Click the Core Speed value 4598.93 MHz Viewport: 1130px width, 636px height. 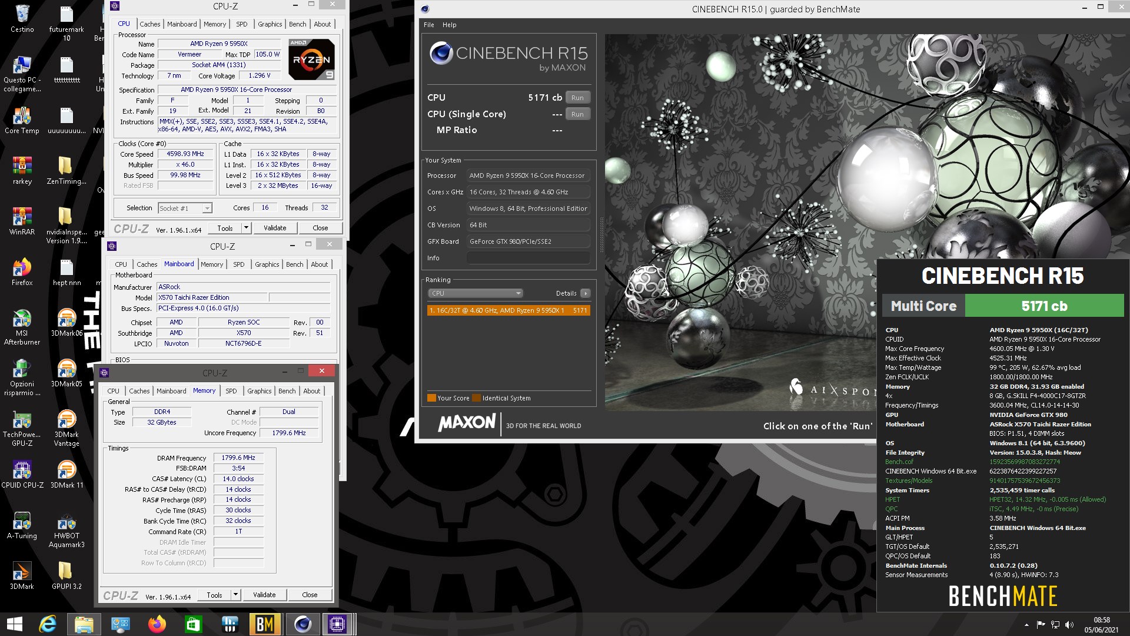tap(185, 154)
